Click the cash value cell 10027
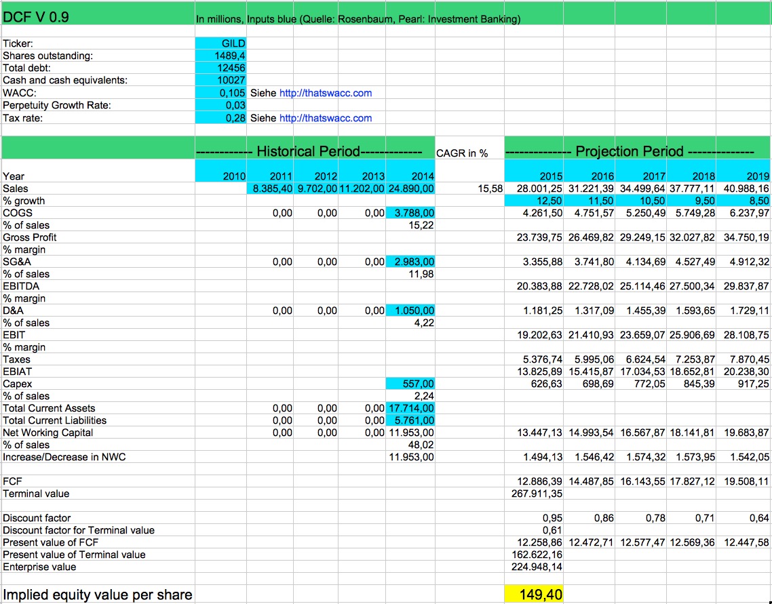772x604 pixels. [x=220, y=80]
